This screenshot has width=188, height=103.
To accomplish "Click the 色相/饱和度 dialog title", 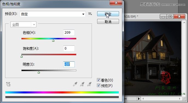I will 11,4.
